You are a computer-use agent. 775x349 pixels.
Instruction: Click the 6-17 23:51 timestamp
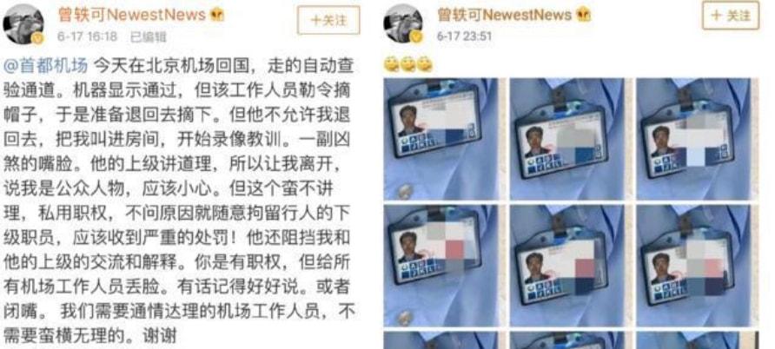click(x=465, y=36)
